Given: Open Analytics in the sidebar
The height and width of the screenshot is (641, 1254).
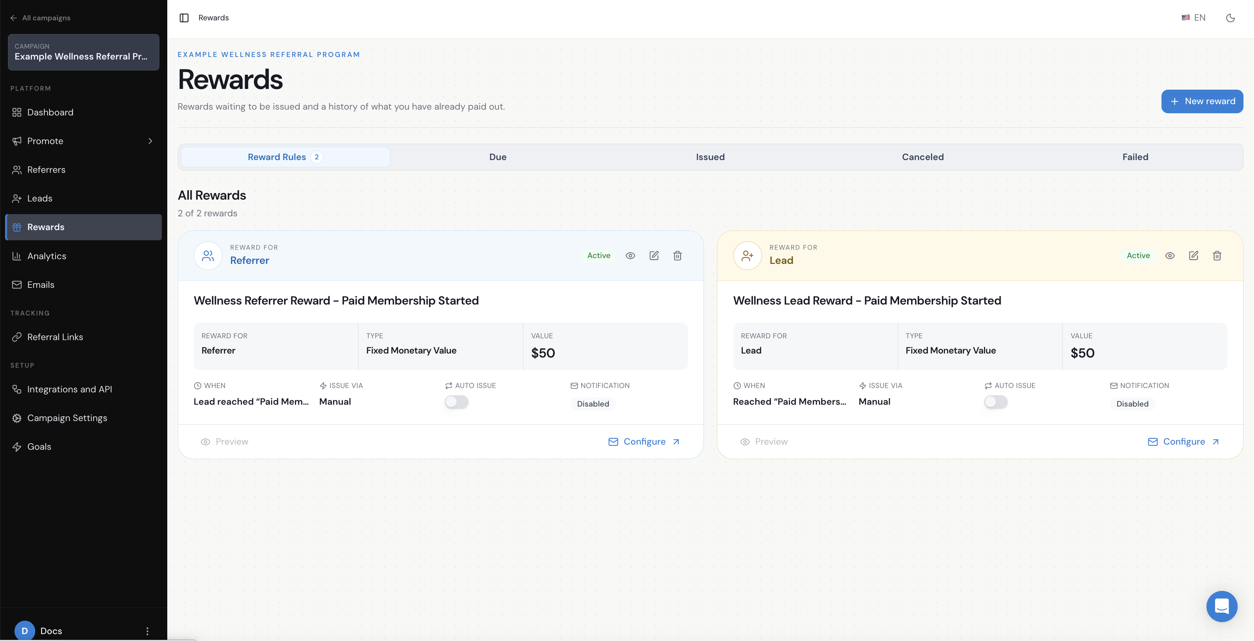Looking at the screenshot, I should point(83,256).
